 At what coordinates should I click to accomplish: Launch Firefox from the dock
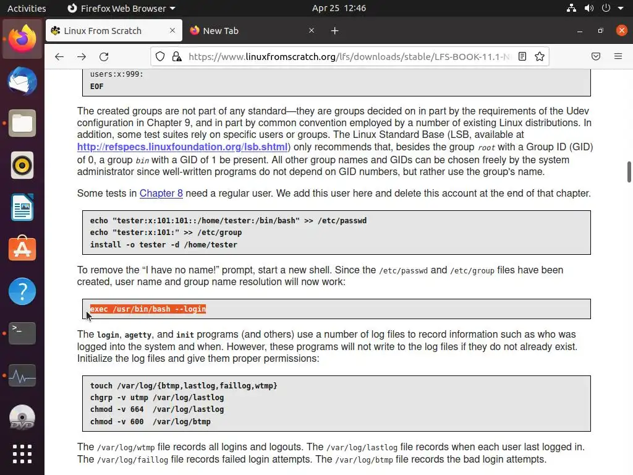coord(22,39)
